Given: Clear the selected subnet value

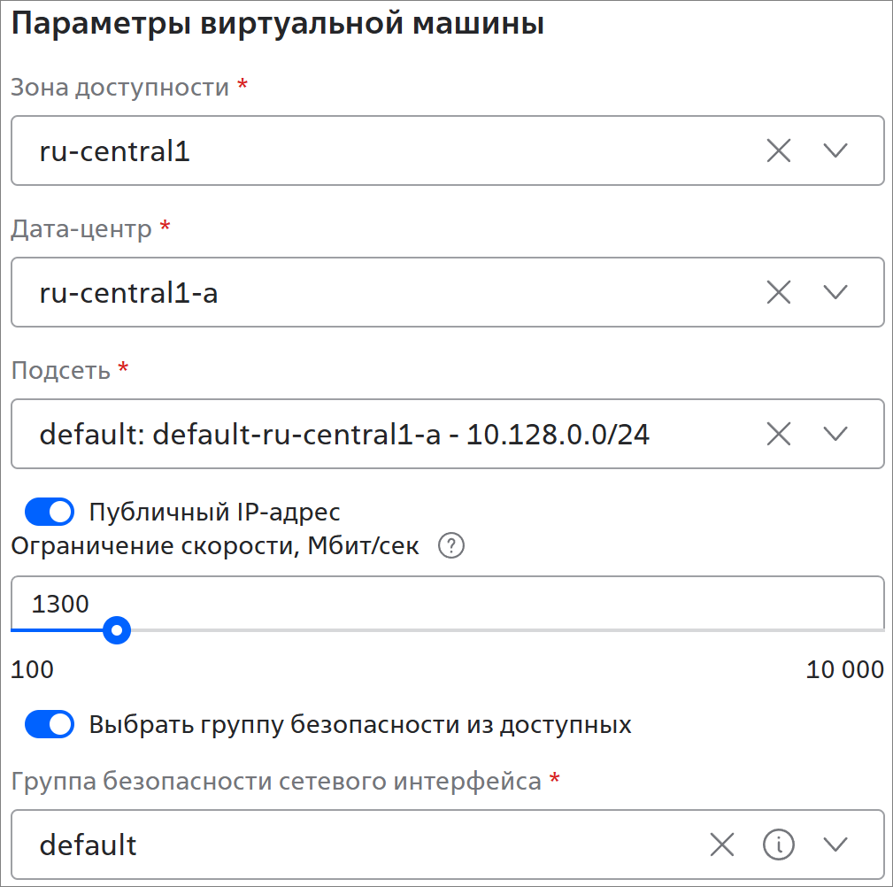Looking at the screenshot, I should point(778,434).
